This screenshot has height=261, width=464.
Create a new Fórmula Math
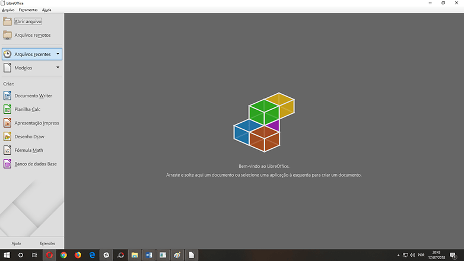tap(23, 150)
